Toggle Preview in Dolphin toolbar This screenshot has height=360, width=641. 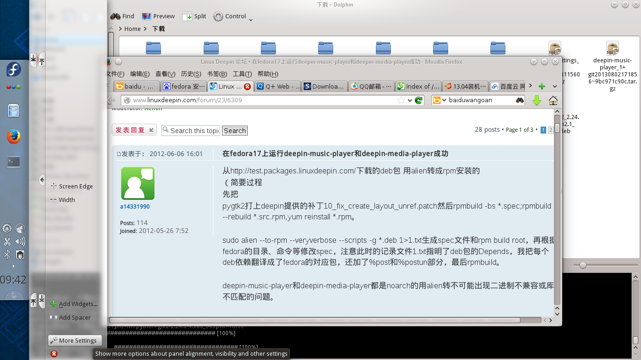click(158, 16)
